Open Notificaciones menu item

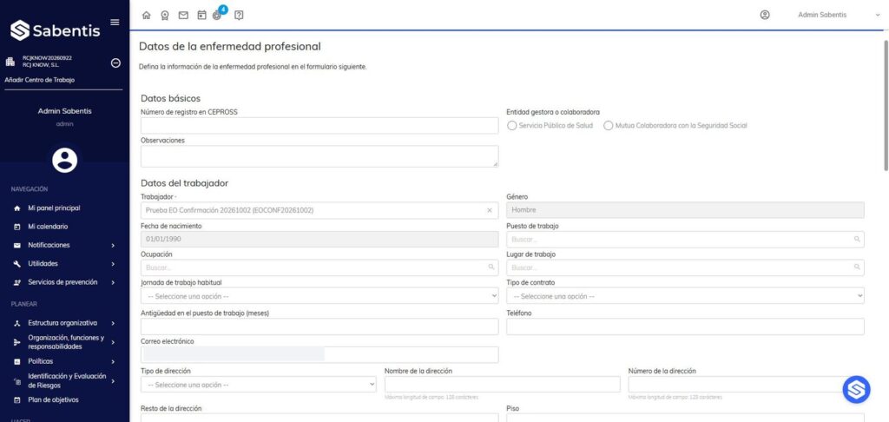pyautogui.click(x=49, y=245)
